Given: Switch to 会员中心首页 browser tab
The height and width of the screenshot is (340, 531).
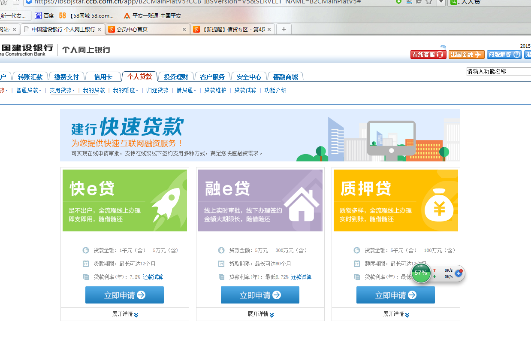Looking at the screenshot, I should tap(147, 29).
